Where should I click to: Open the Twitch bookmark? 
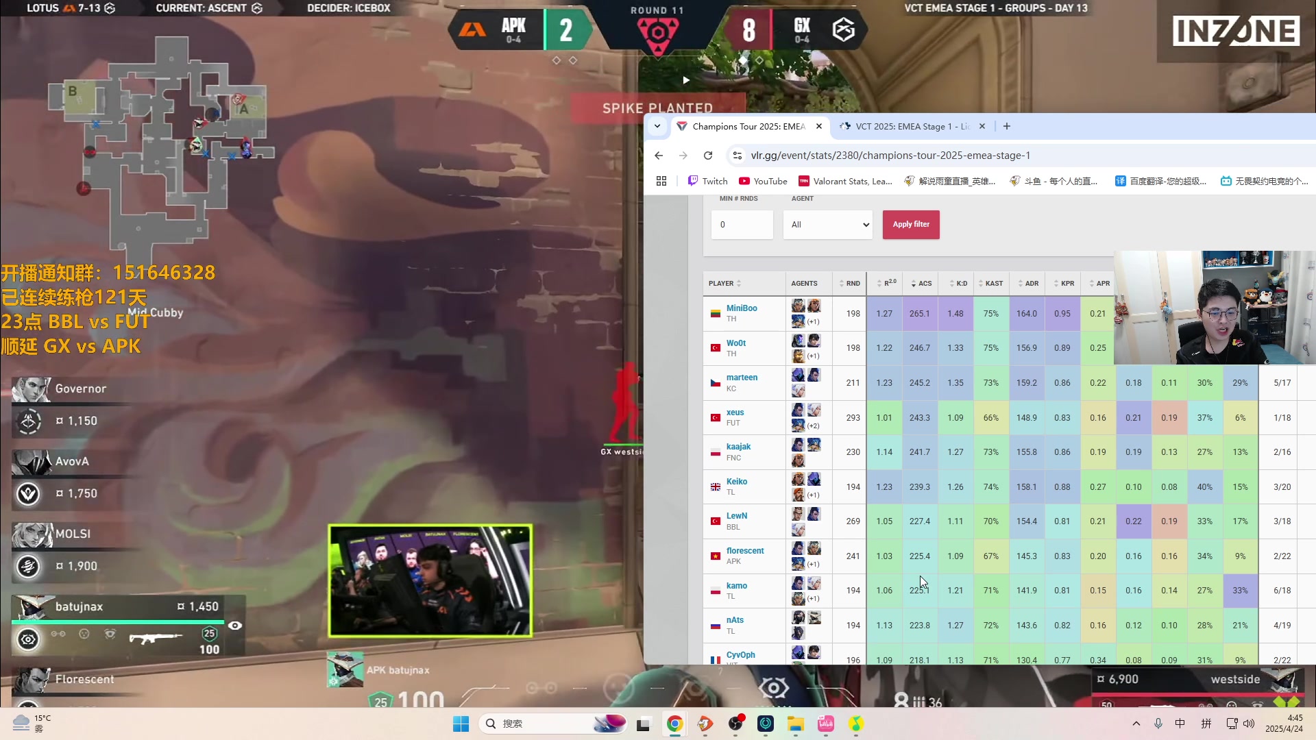coord(707,181)
